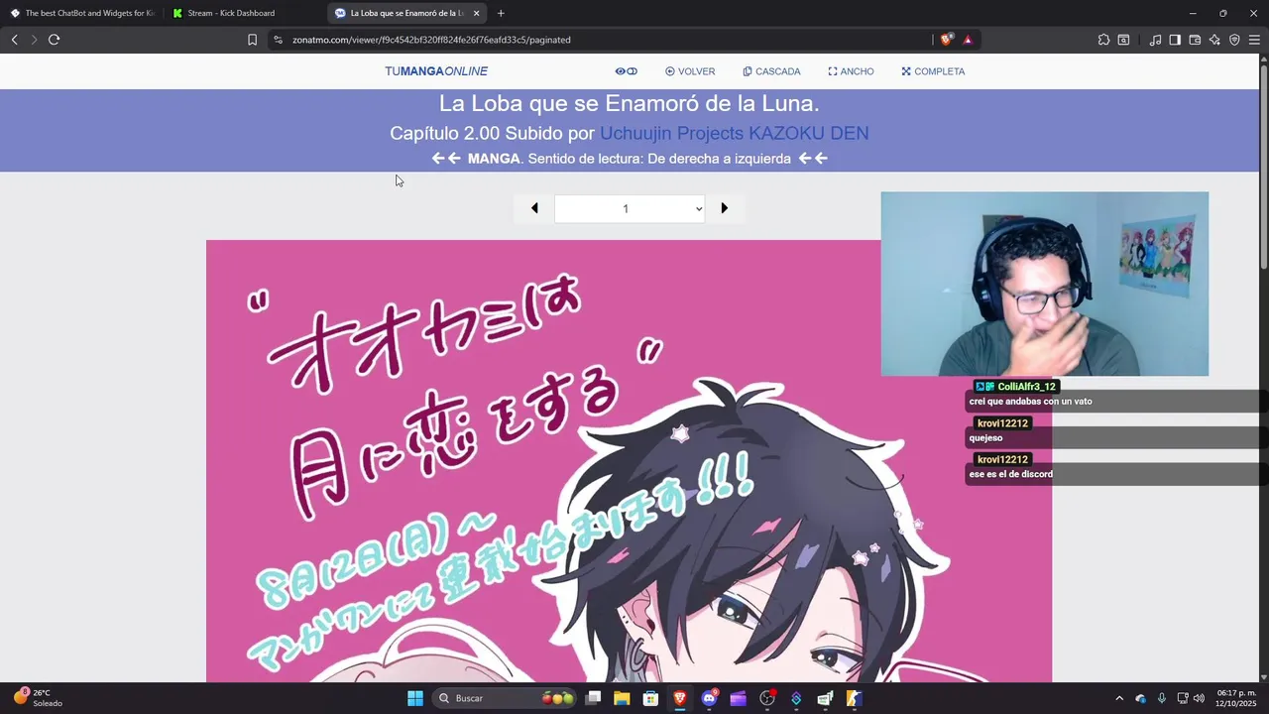Open Leo AI sparkle icon
Image resolution: width=1269 pixels, height=714 pixels.
point(1214,40)
